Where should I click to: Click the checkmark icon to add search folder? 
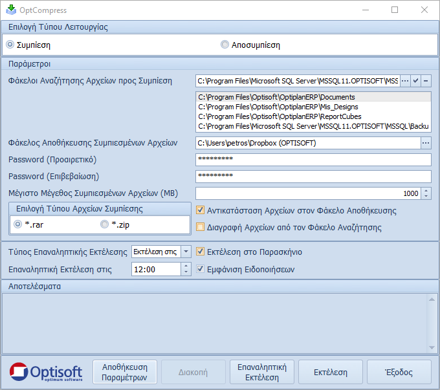click(x=416, y=81)
